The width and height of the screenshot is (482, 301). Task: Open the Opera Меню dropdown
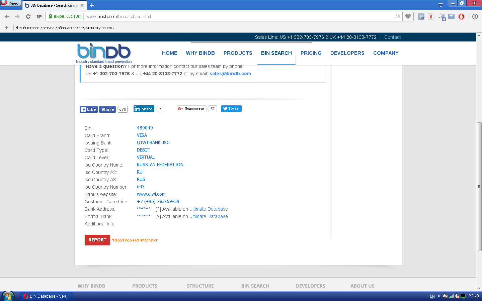click(10, 3)
